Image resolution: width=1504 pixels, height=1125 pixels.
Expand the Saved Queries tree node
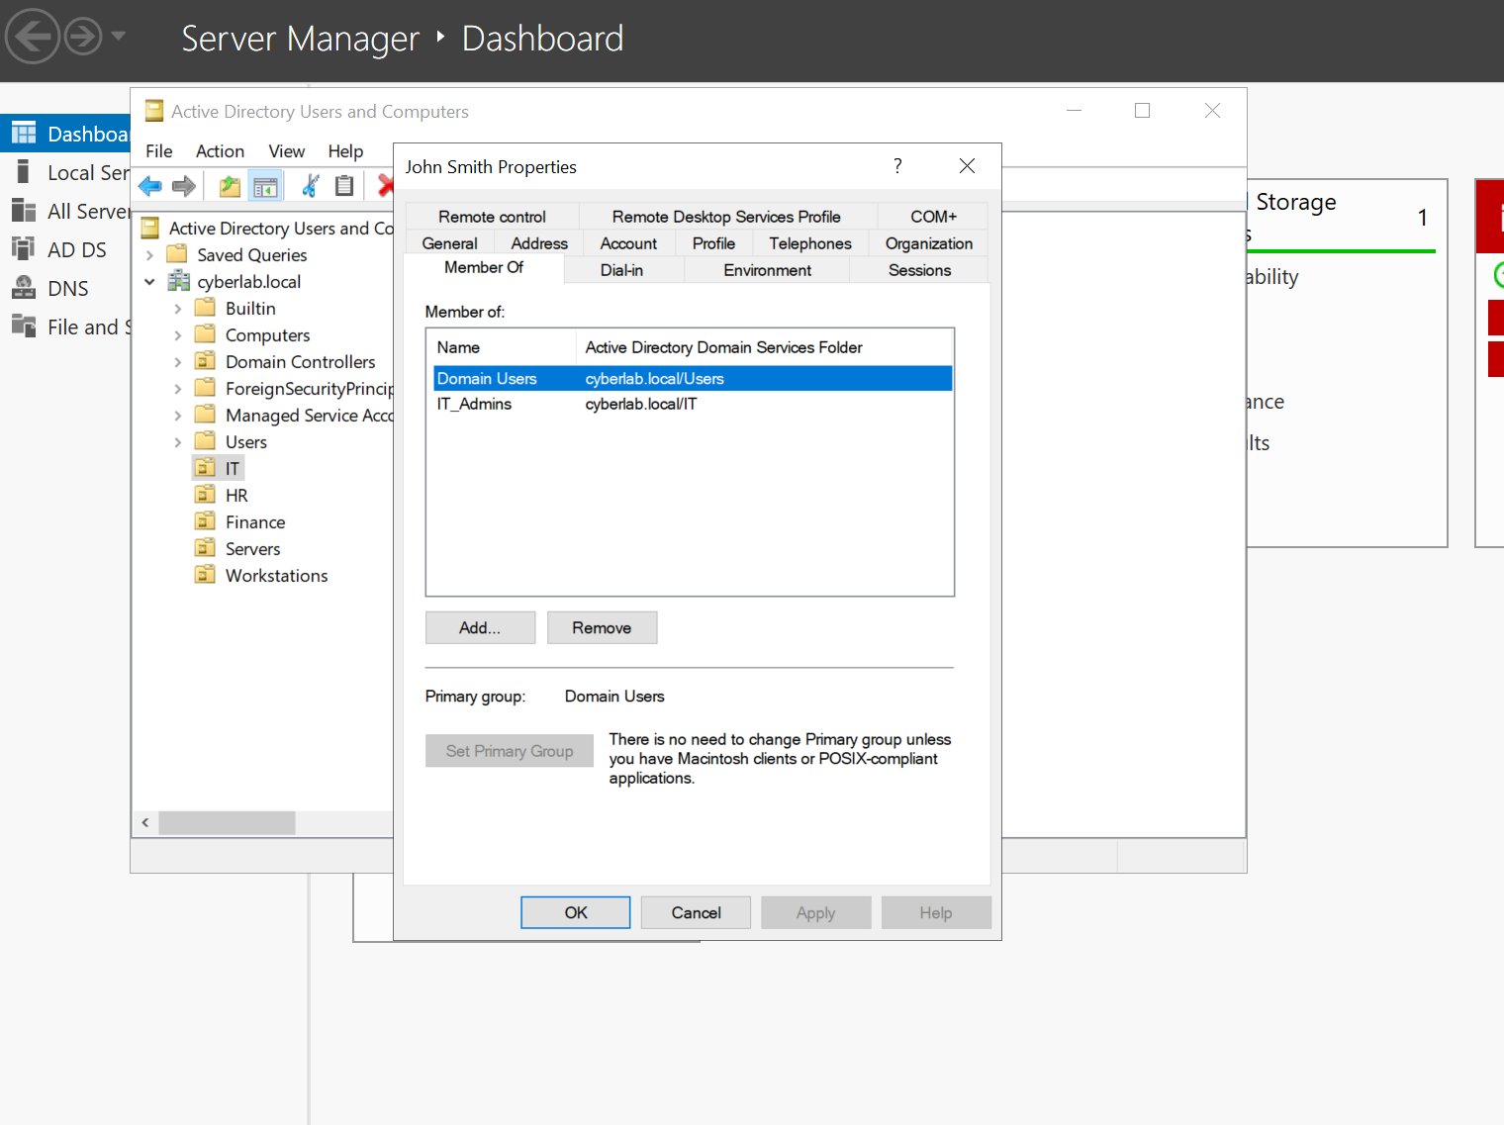pyautogui.click(x=149, y=255)
